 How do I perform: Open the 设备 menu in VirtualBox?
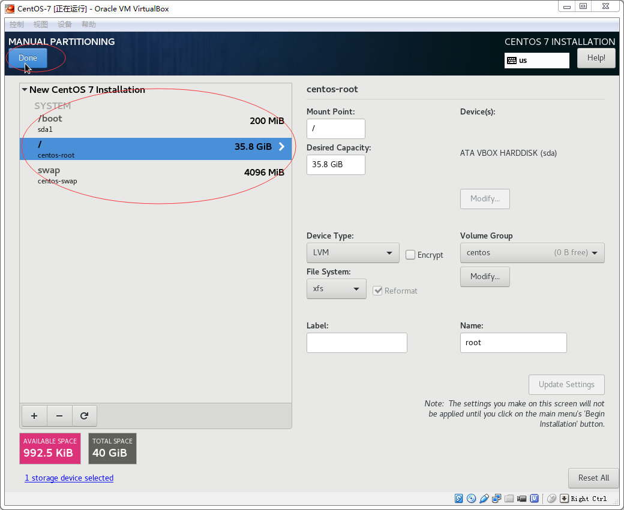(x=65, y=25)
